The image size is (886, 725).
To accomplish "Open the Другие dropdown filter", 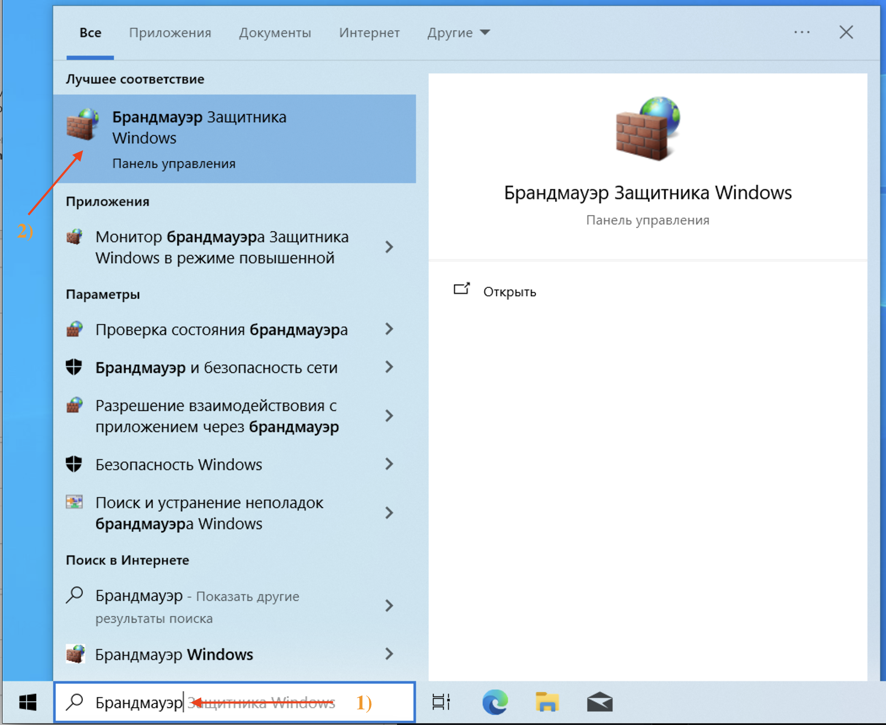I will point(459,33).
